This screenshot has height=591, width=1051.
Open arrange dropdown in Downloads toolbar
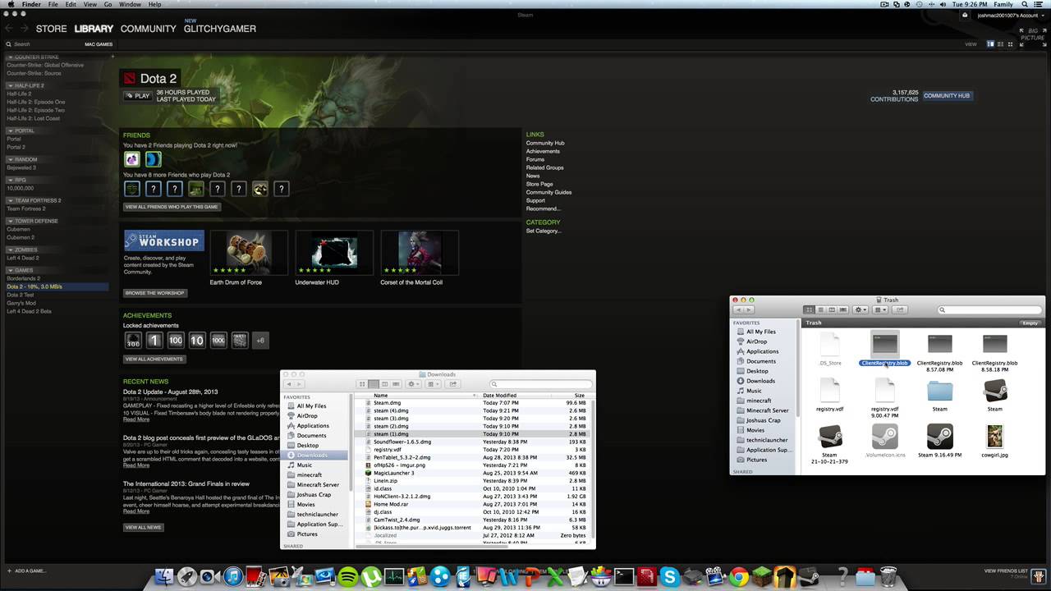click(434, 384)
